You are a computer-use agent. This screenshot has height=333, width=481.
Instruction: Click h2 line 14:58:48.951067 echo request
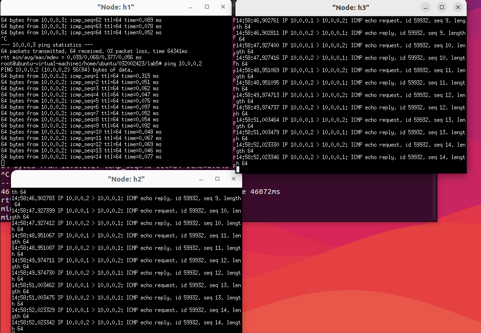(x=127, y=239)
